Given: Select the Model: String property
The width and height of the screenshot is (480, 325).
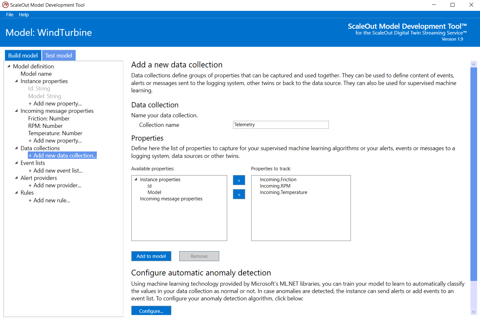Looking at the screenshot, I should (45, 96).
